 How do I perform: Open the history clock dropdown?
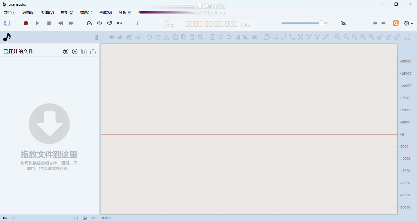coord(409,23)
